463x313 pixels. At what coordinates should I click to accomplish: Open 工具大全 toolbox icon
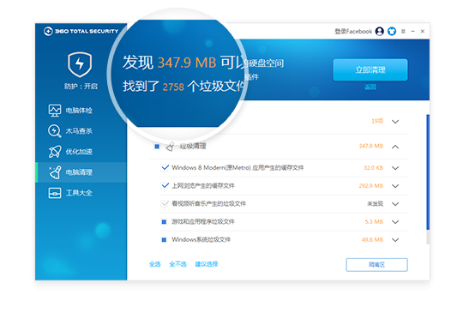pos(55,193)
